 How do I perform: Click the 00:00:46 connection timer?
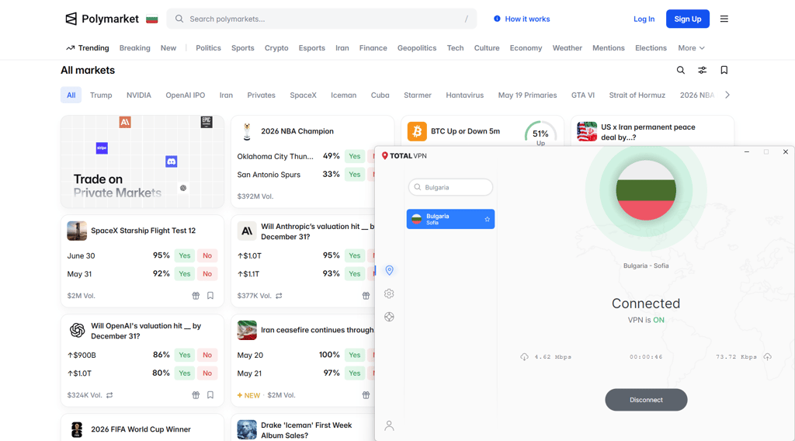coord(646,357)
